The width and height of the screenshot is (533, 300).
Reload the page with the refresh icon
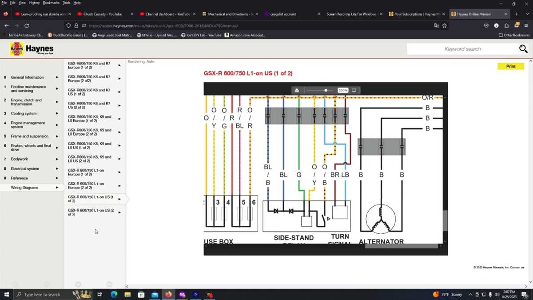(27, 26)
